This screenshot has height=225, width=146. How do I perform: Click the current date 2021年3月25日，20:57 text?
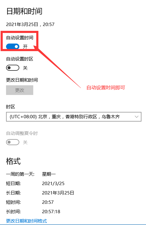point(30,24)
